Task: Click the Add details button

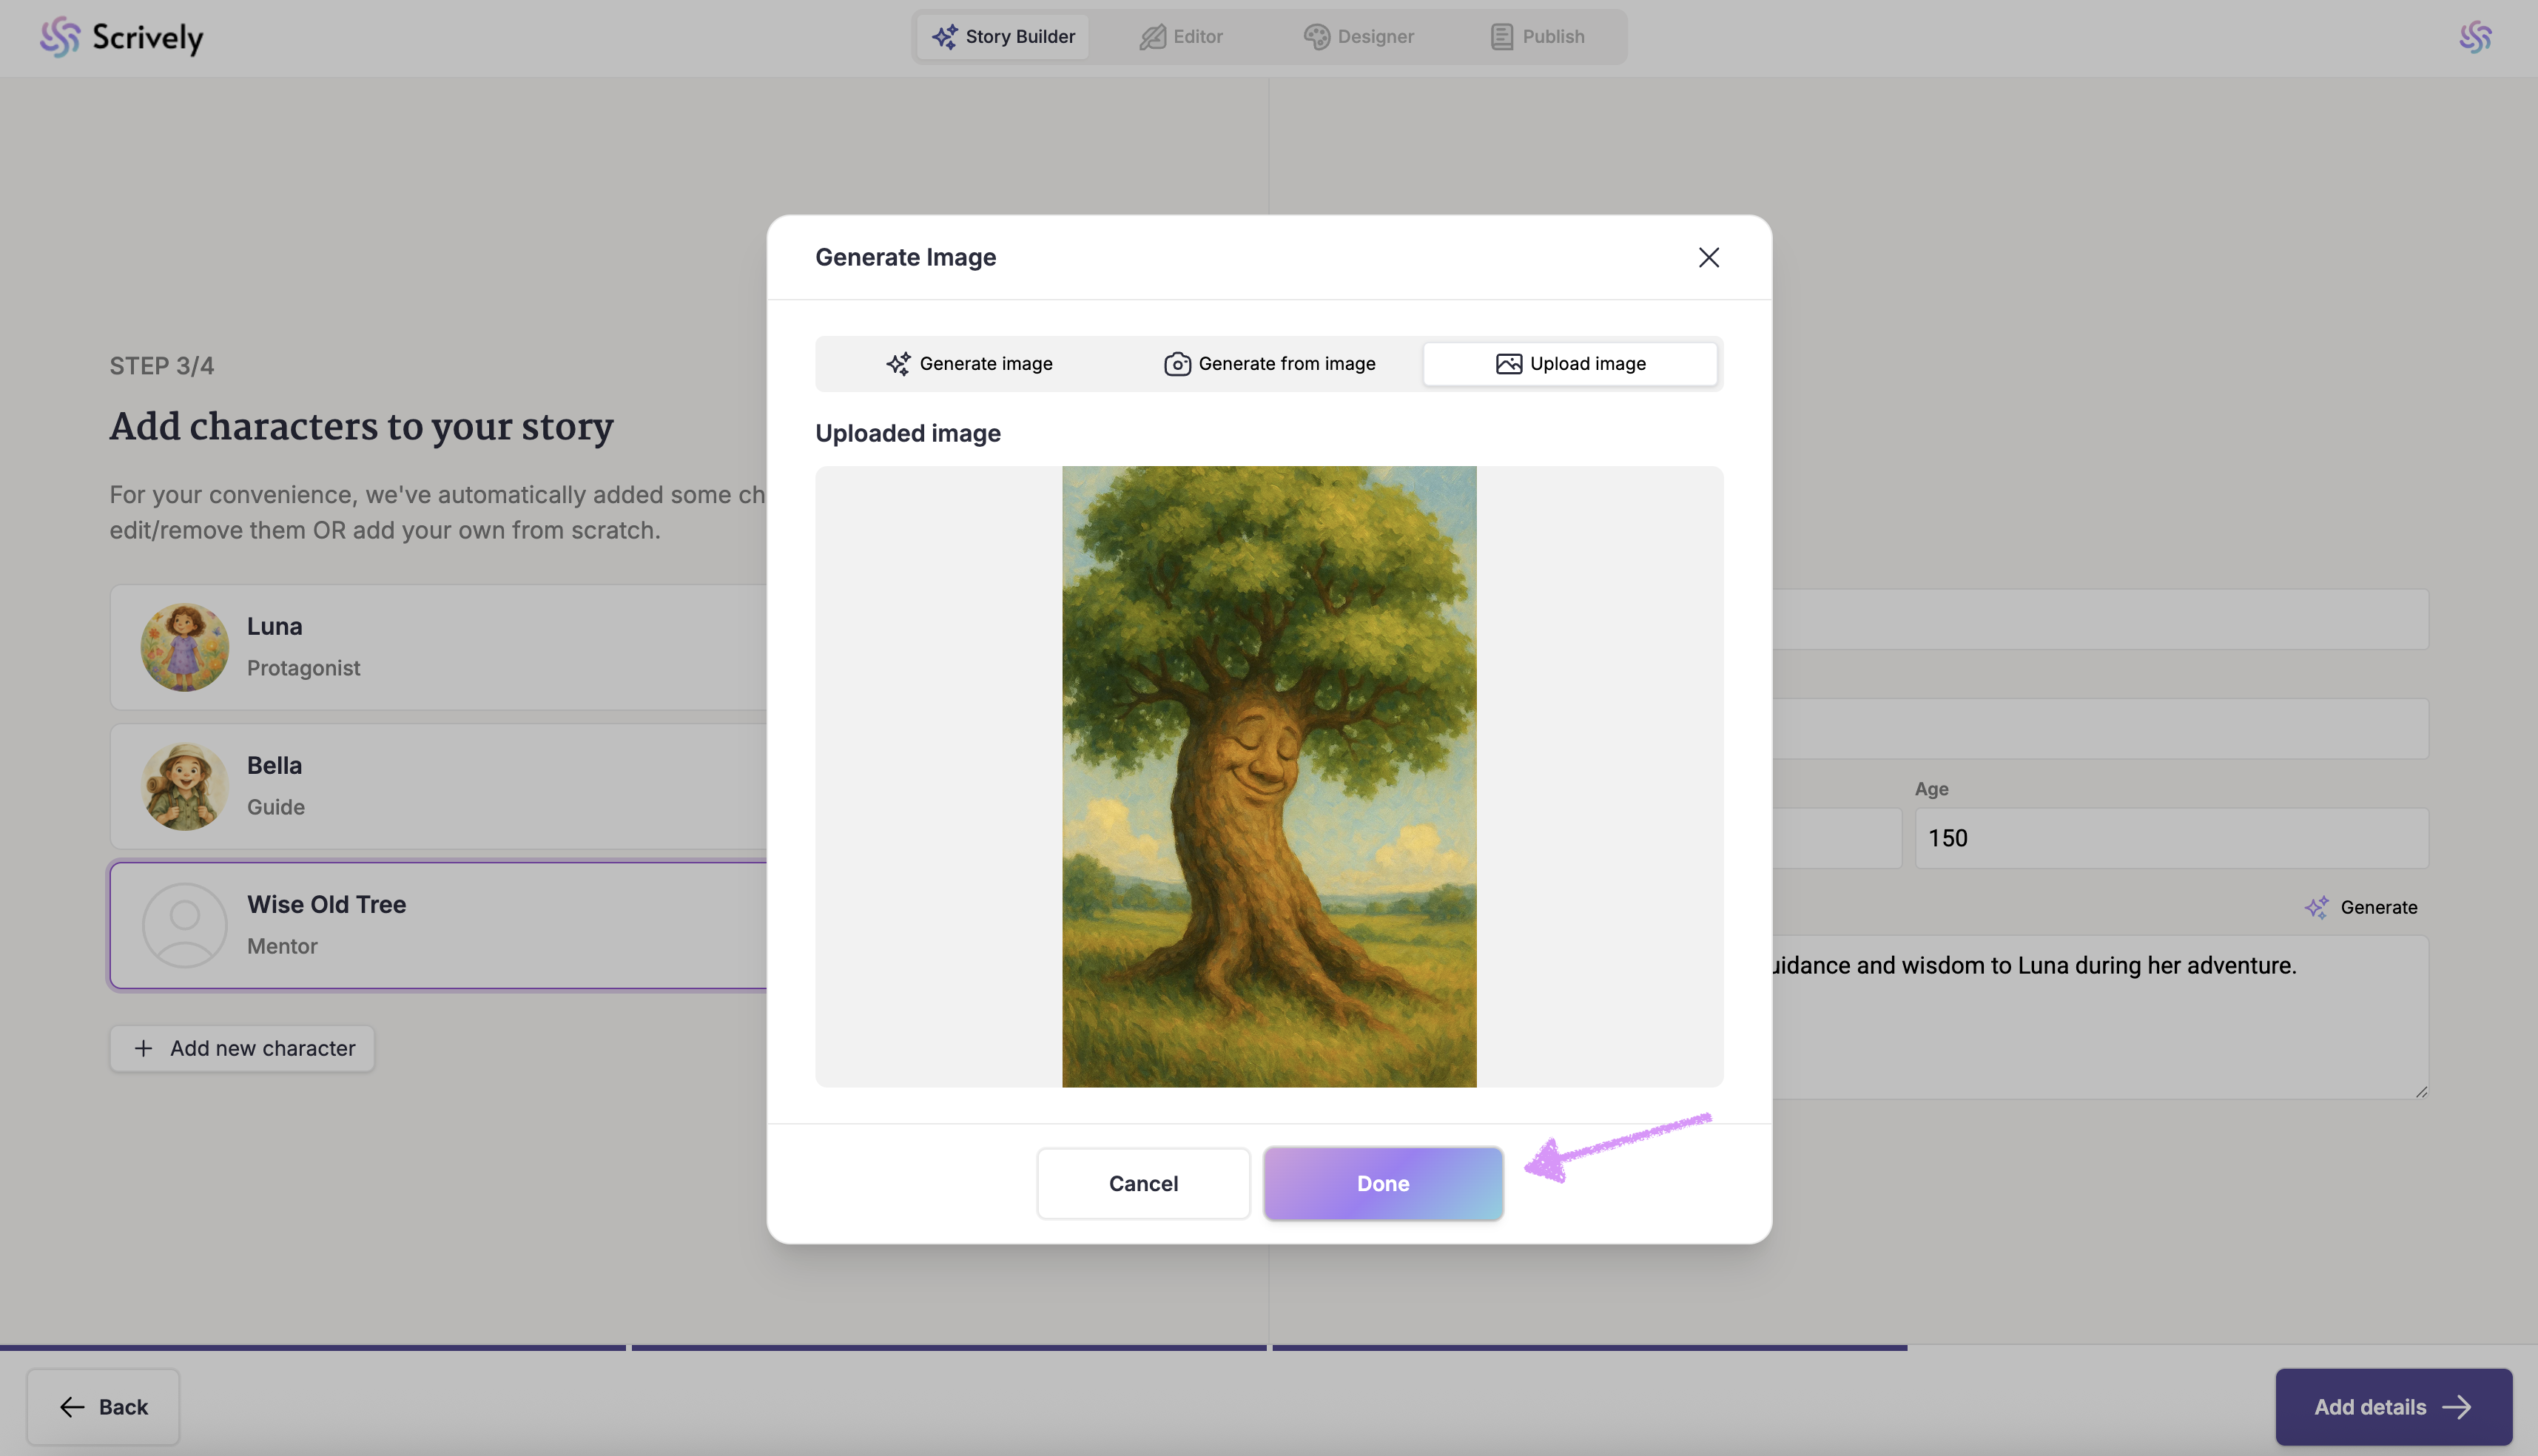Action: [x=2393, y=1406]
